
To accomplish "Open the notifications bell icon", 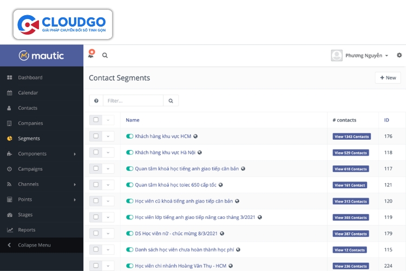I will 91,55.
